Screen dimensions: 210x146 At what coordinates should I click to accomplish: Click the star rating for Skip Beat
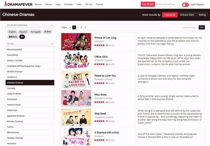tap(99, 121)
